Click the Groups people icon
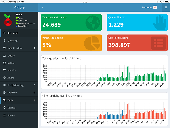The width and height of the screenshot is (170, 128). click(4, 56)
